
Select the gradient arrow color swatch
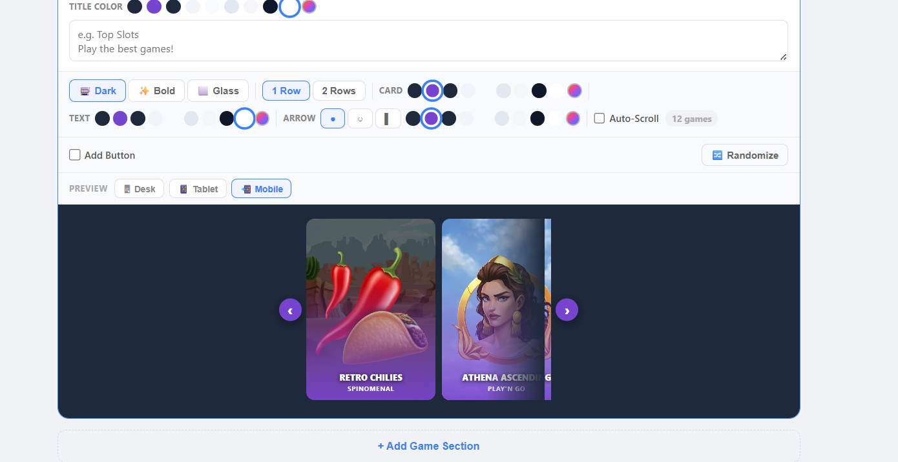(572, 119)
